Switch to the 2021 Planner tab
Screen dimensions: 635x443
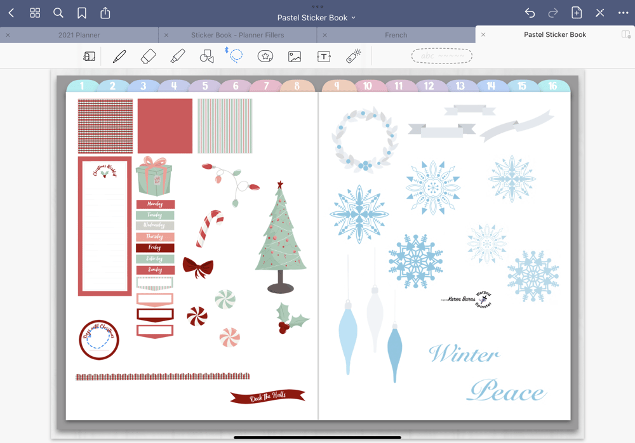point(79,35)
